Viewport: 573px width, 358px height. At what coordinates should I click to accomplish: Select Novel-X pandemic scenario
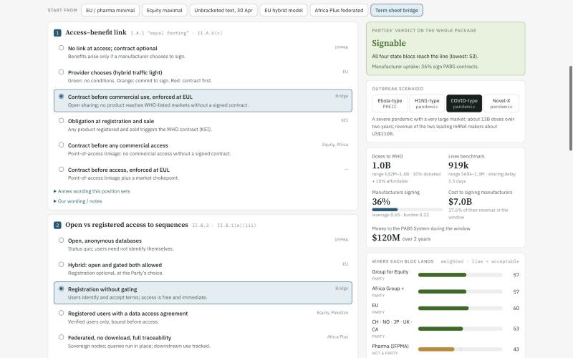click(501, 103)
